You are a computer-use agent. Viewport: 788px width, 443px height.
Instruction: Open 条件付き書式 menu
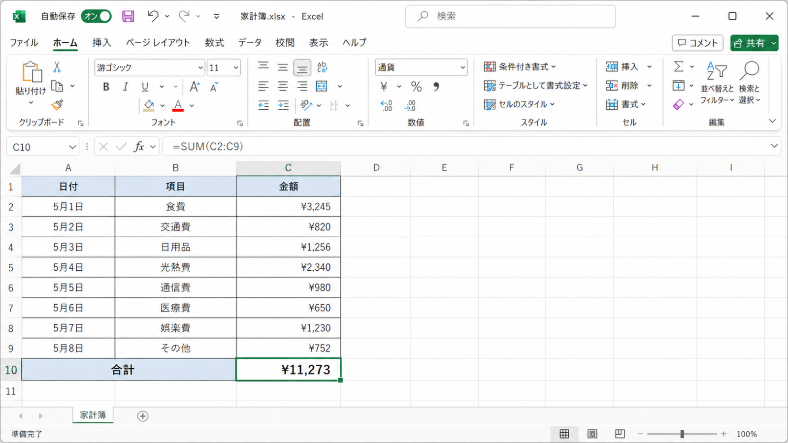coord(520,66)
